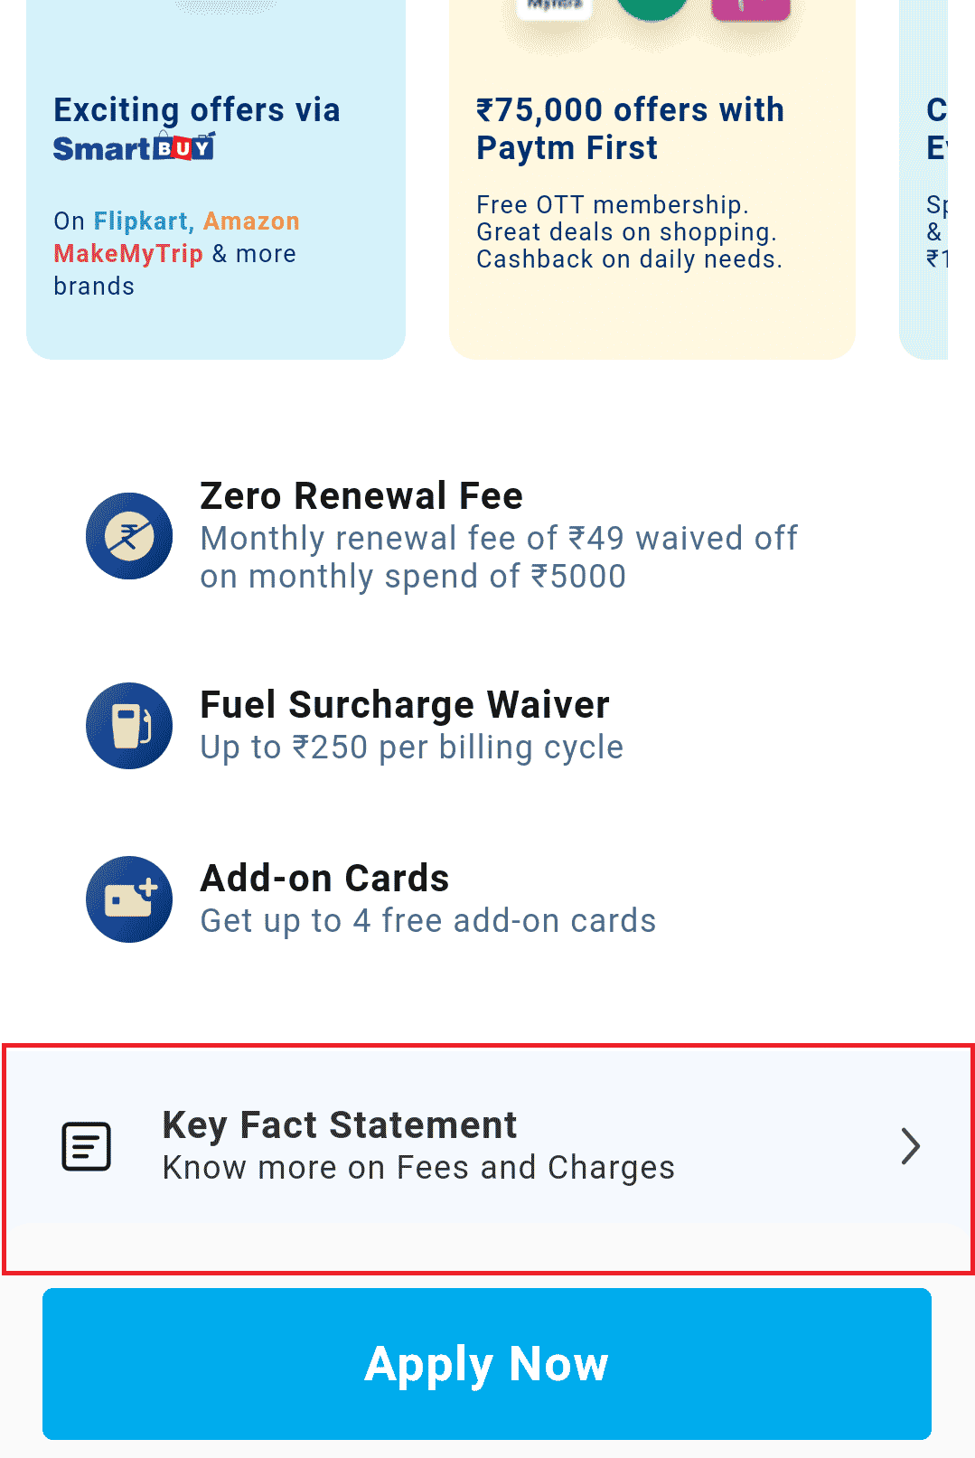Open the ₹75,000 offers with Paytm First card
Image resolution: width=975 pixels, height=1458 pixels.
(652, 180)
